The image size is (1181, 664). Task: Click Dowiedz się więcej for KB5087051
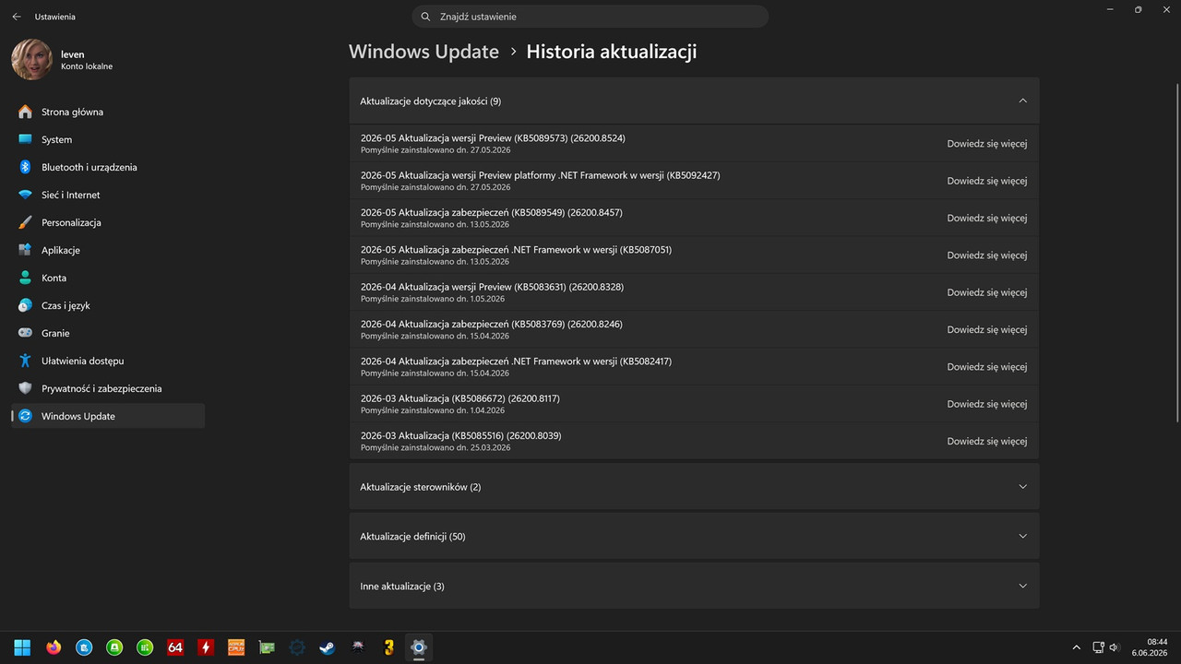pyautogui.click(x=986, y=255)
